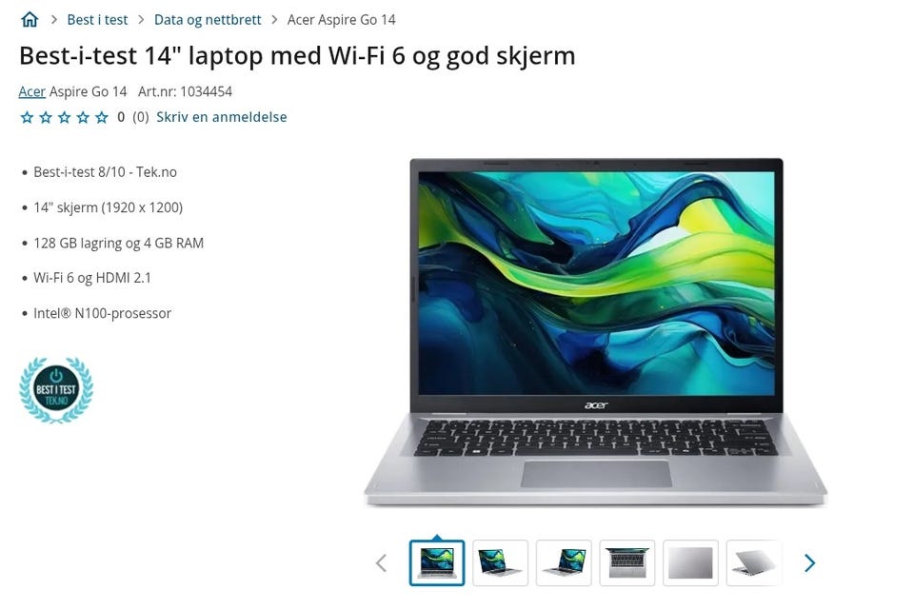Select the last rear-view laptop thumbnail
This screenshot has height=610, width=914.
(754, 562)
